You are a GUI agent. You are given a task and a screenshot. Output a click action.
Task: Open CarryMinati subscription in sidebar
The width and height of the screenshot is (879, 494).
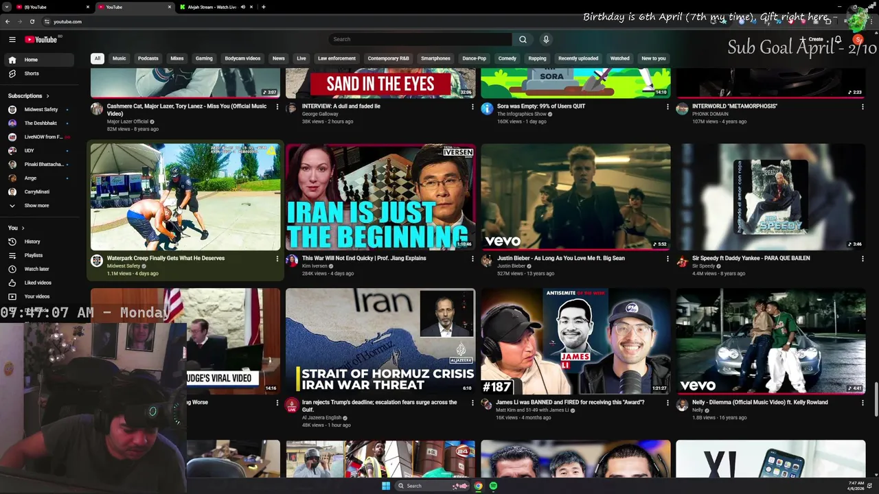click(x=40, y=191)
